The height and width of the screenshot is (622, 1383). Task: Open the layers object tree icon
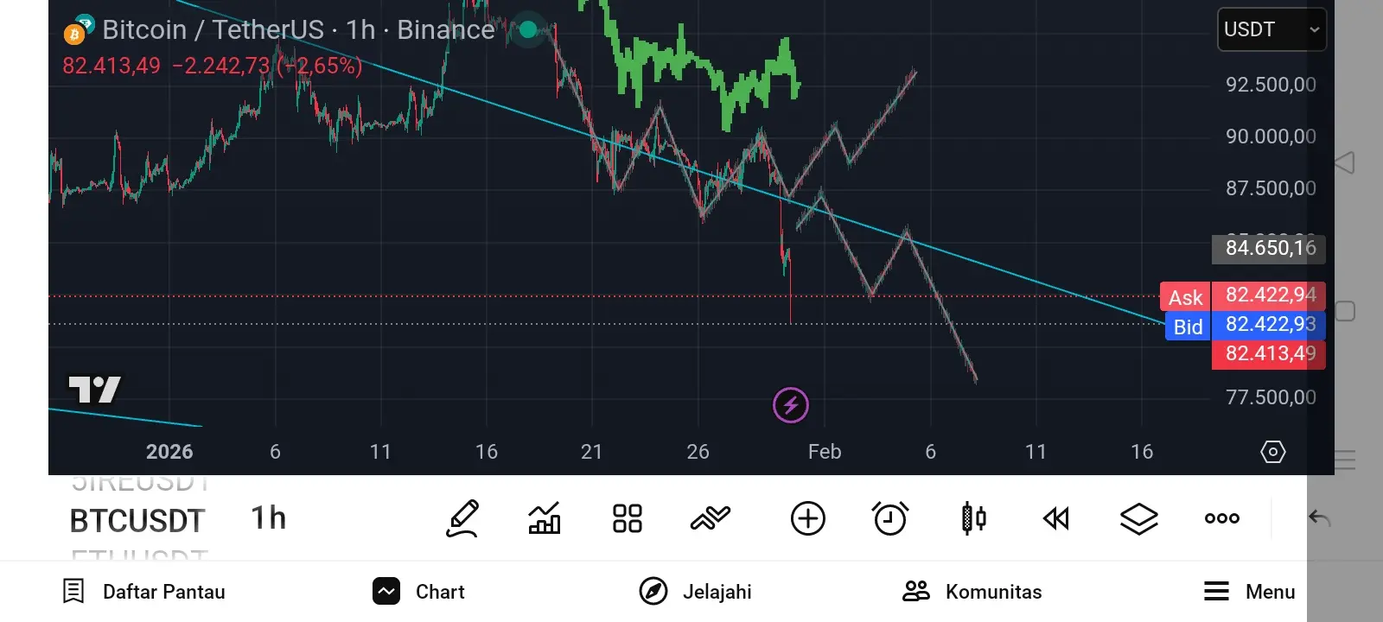pyautogui.click(x=1139, y=518)
